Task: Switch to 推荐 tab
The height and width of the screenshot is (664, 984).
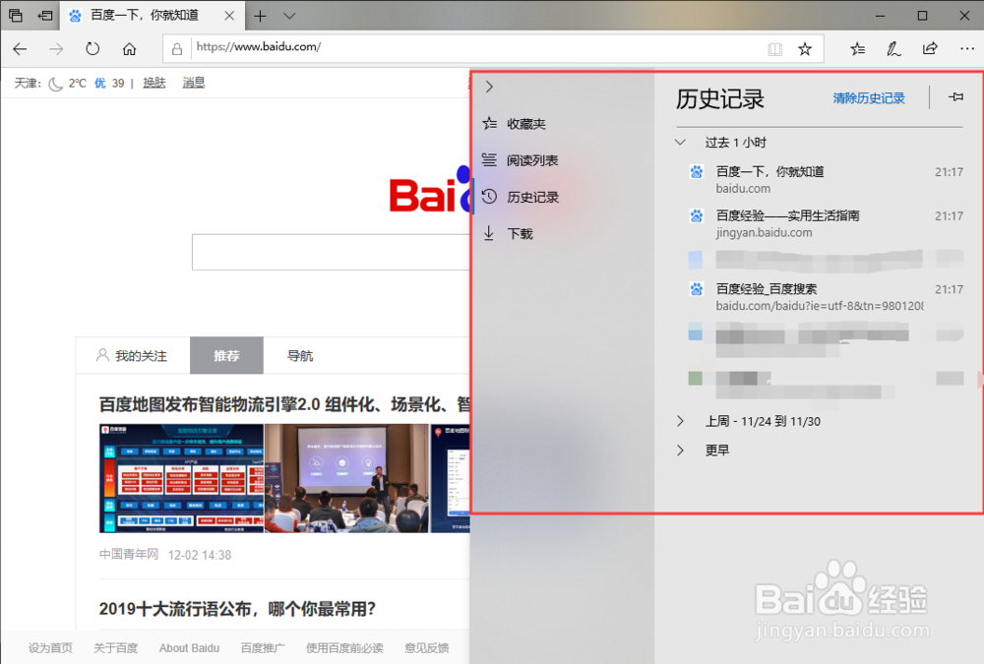Action: click(x=226, y=356)
